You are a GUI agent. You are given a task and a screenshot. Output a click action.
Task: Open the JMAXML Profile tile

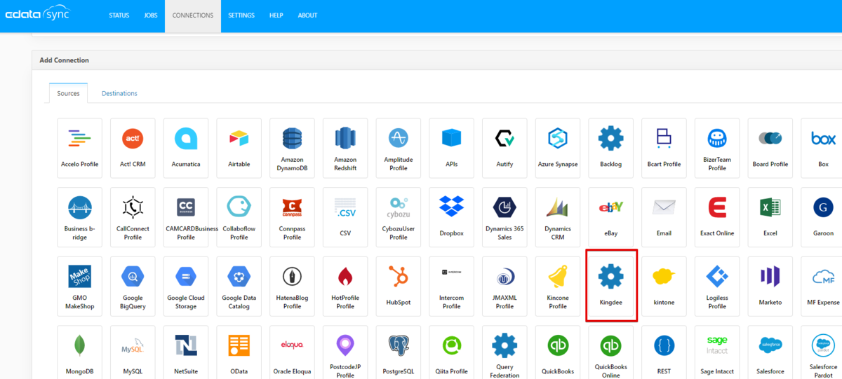point(504,287)
